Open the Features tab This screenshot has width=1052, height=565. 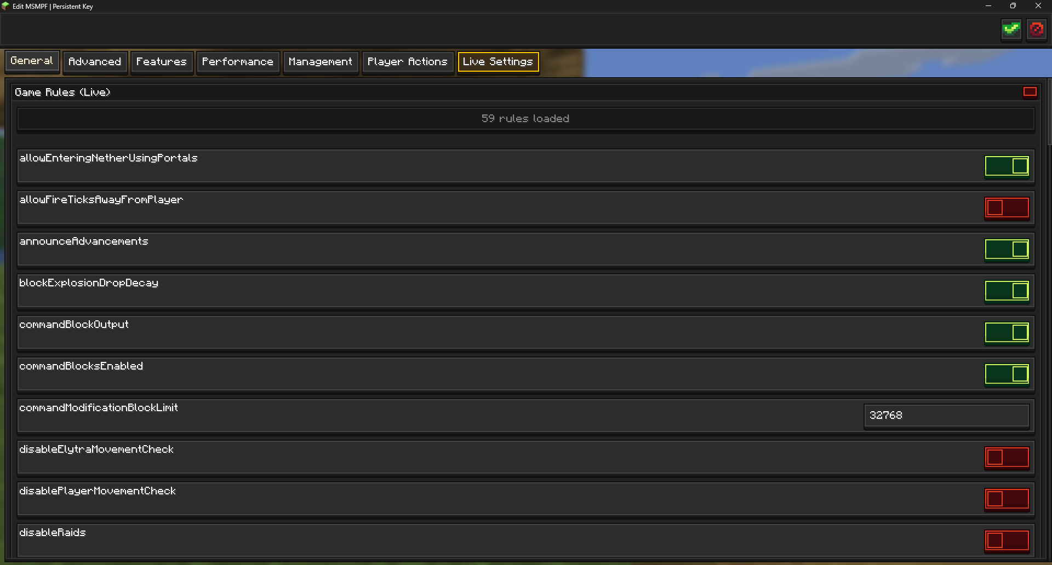coord(162,62)
